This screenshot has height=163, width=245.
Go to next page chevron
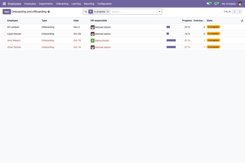(x=240, y=12)
